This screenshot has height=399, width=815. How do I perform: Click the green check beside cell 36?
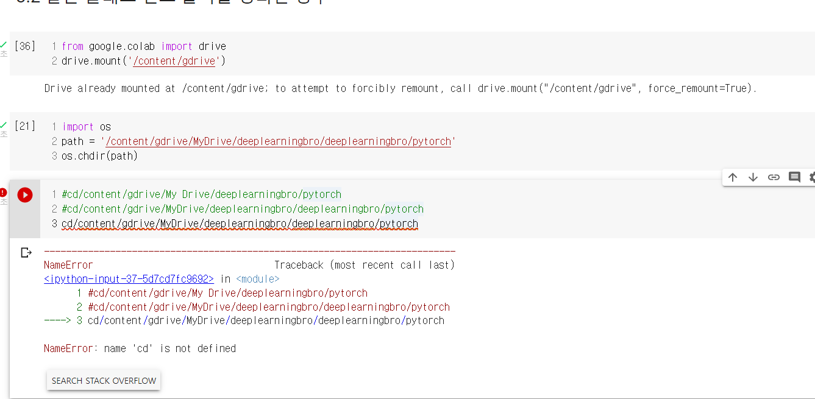(4, 45)
